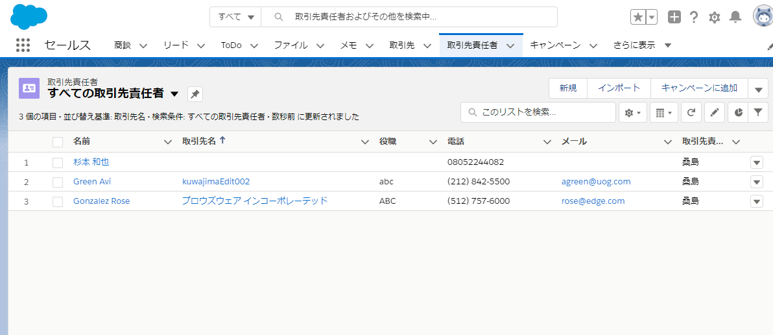This screenshot has height=335, width=773.
Task: Click the global actions plus icon
Action: tap(674, 17)
